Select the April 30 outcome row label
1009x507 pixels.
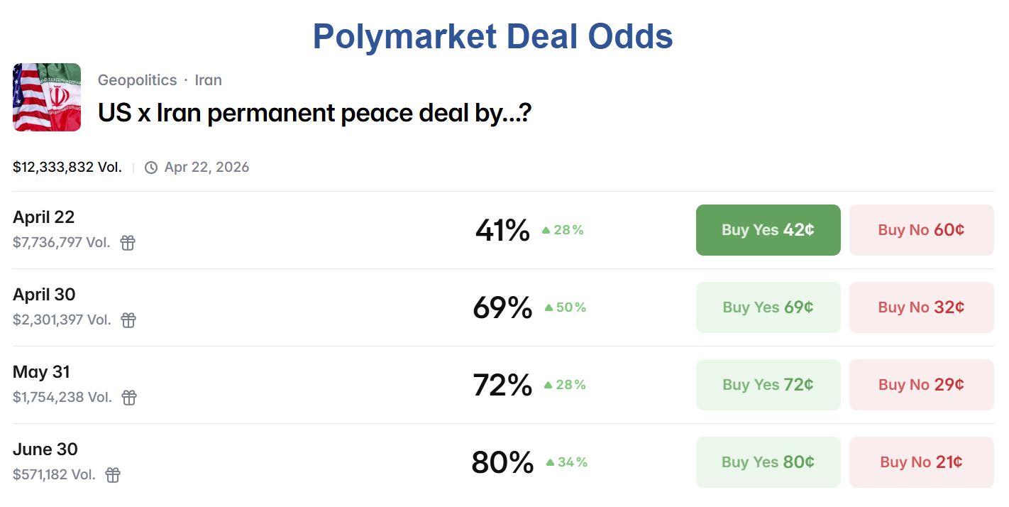[x=44, y=295]
